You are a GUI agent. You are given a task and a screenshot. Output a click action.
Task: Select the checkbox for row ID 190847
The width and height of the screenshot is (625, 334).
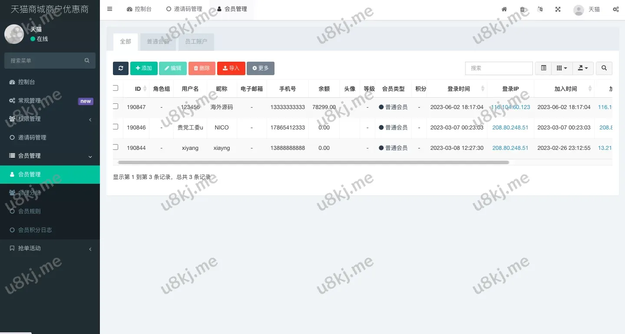click(x=116, y=106)
